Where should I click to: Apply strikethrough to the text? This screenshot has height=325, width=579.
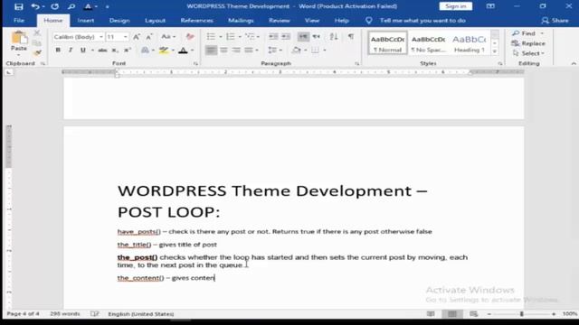click(102, 51)
